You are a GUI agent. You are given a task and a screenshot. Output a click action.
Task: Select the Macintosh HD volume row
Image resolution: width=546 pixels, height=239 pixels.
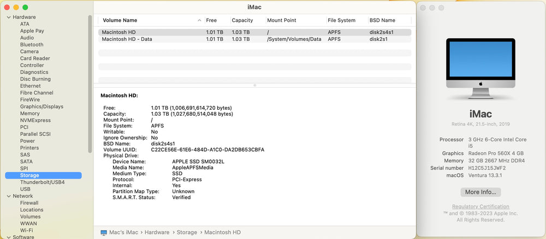coord(254,32)
